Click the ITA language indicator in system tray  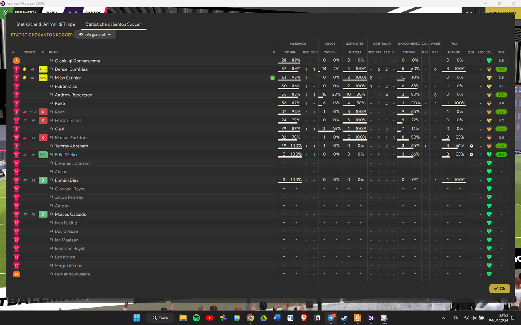point(455,318)
